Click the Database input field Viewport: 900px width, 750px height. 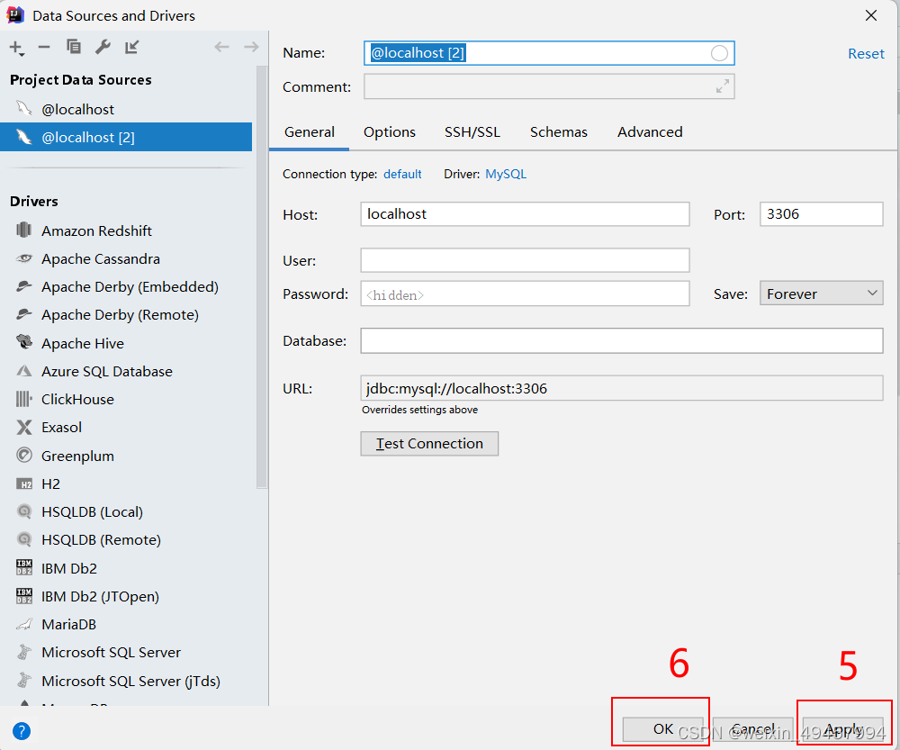click(622, 340)
